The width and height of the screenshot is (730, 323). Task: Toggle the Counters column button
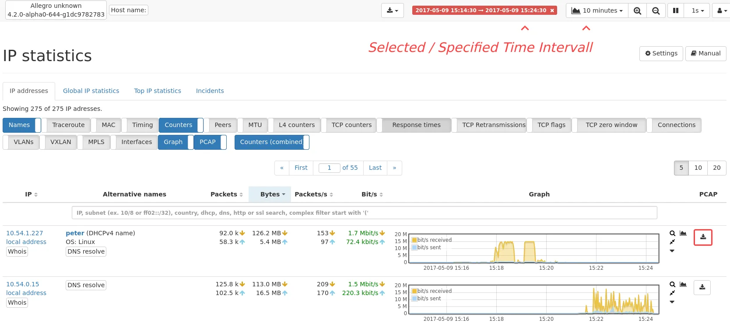pos(178,125)
